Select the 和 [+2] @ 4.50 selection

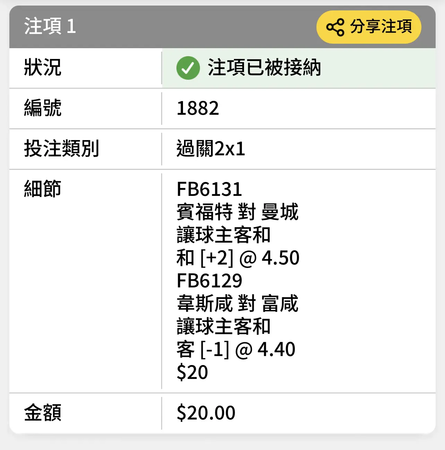click(238, 258)
